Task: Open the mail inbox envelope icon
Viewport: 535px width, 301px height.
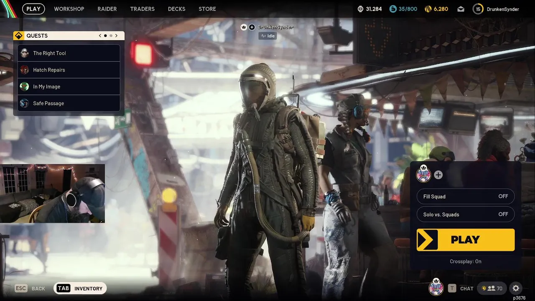Action: [x=461, y=9]
